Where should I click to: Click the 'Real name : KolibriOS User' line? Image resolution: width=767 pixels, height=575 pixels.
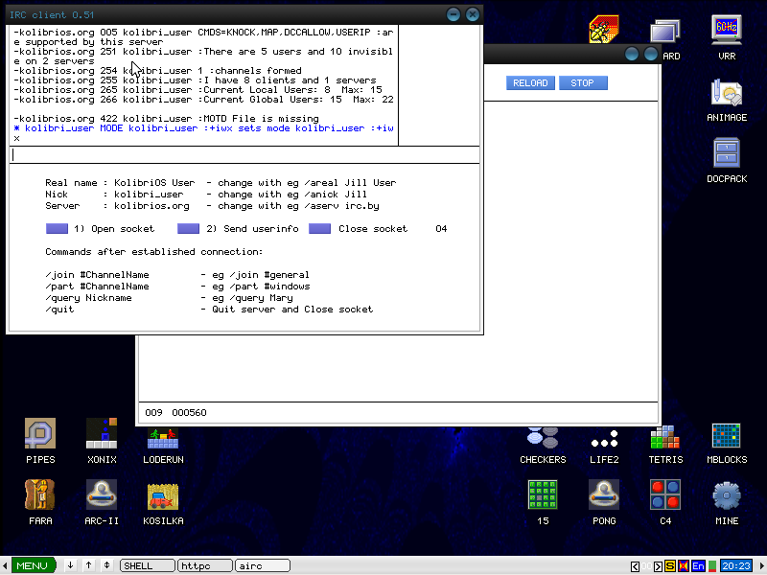click(x=221, y=183)
